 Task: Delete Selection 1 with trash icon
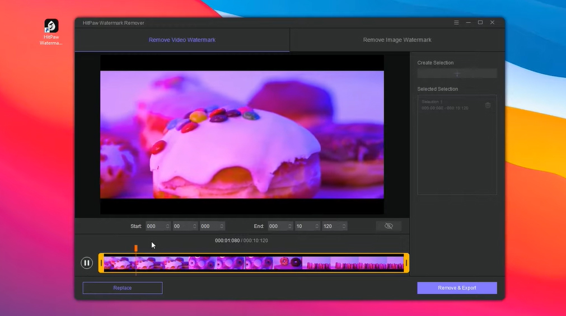(488, 105)
